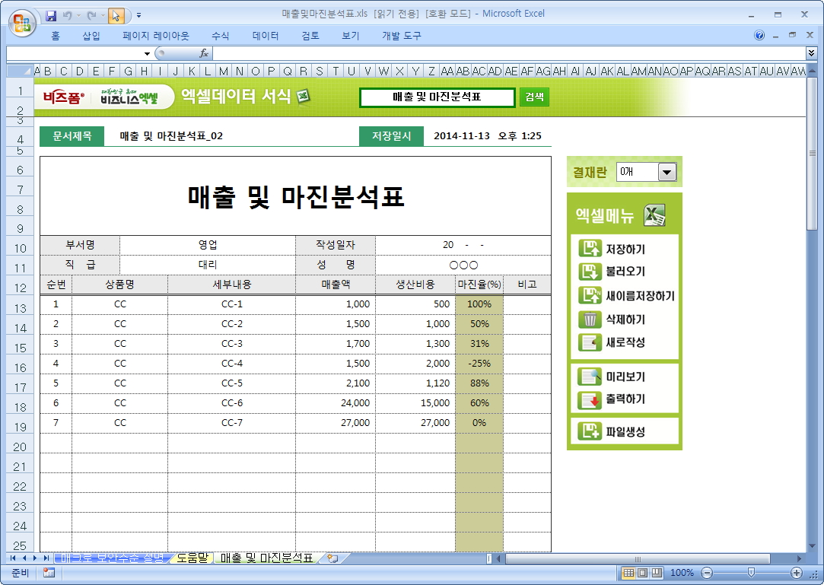The height and width of the screenshot is (585, 824).
Task: Open the 수식 (Formulas) ribbon tab
Action: point(221,36)
